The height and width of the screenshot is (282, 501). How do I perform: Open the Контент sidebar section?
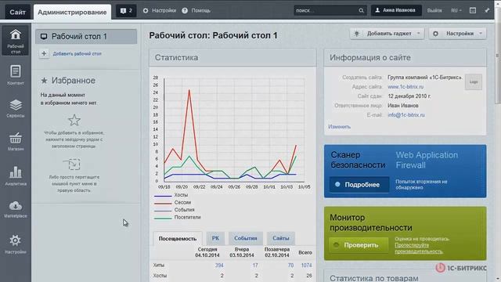[x=16, y=75]
